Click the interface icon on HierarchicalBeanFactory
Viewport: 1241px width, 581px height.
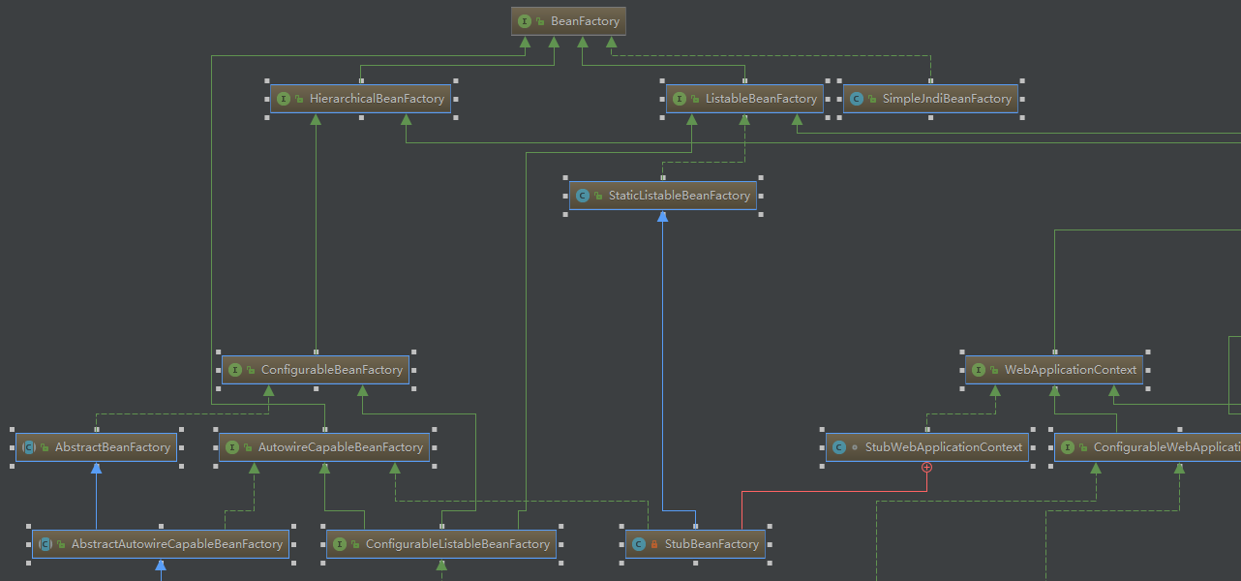tap(283, 98)
